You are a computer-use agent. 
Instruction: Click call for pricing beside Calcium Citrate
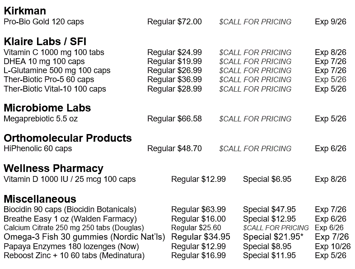[276, 228]
